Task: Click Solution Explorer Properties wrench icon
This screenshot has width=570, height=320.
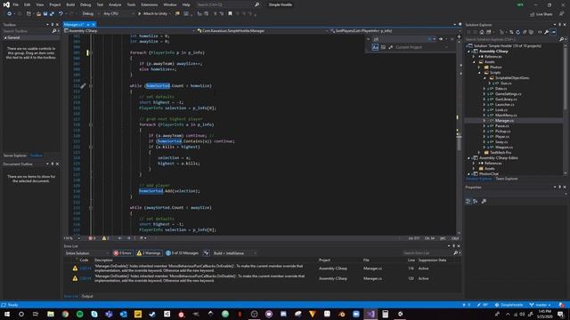Action: pyautogui.click(x=546, y=32)
